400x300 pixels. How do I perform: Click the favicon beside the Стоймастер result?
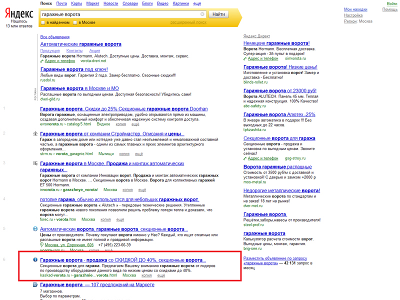point(35,133)
